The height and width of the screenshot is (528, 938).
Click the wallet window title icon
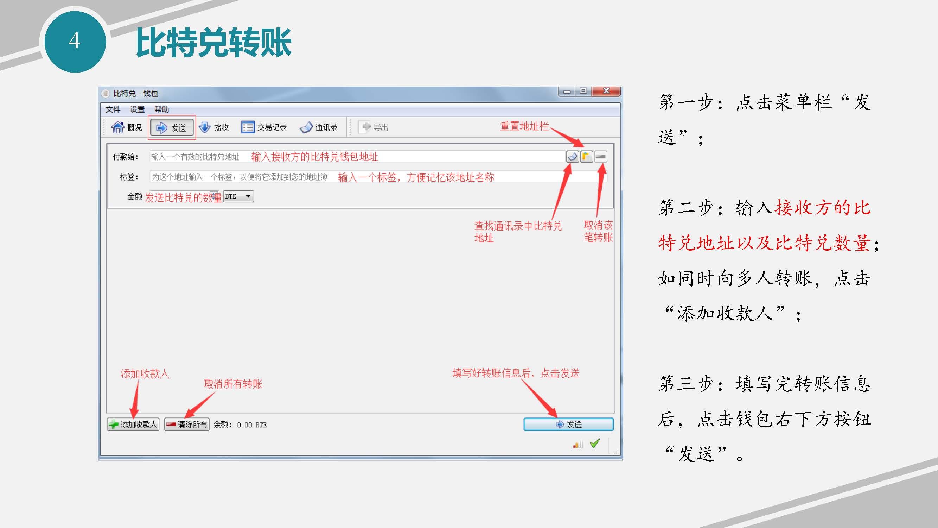tap(106, 94)
